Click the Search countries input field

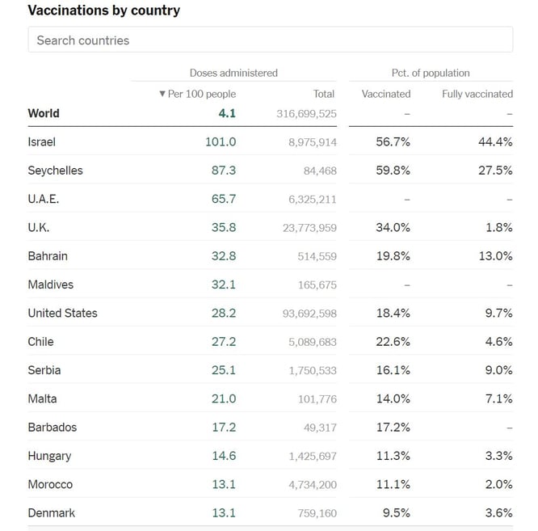tap(270, 40)
